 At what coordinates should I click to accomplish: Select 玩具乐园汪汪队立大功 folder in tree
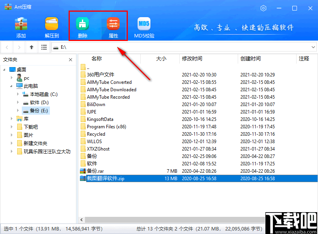pyautogui.click(x=44, y=151)
